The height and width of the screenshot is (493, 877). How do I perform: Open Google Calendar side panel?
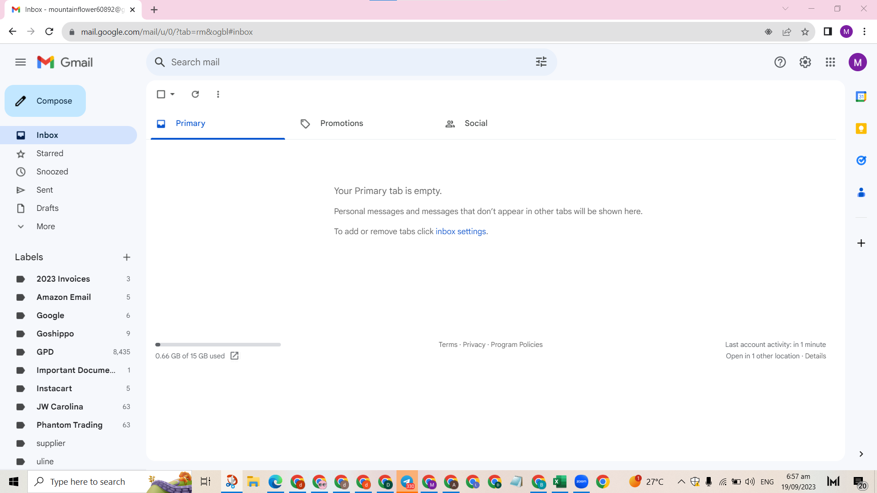tap(861, 96)
